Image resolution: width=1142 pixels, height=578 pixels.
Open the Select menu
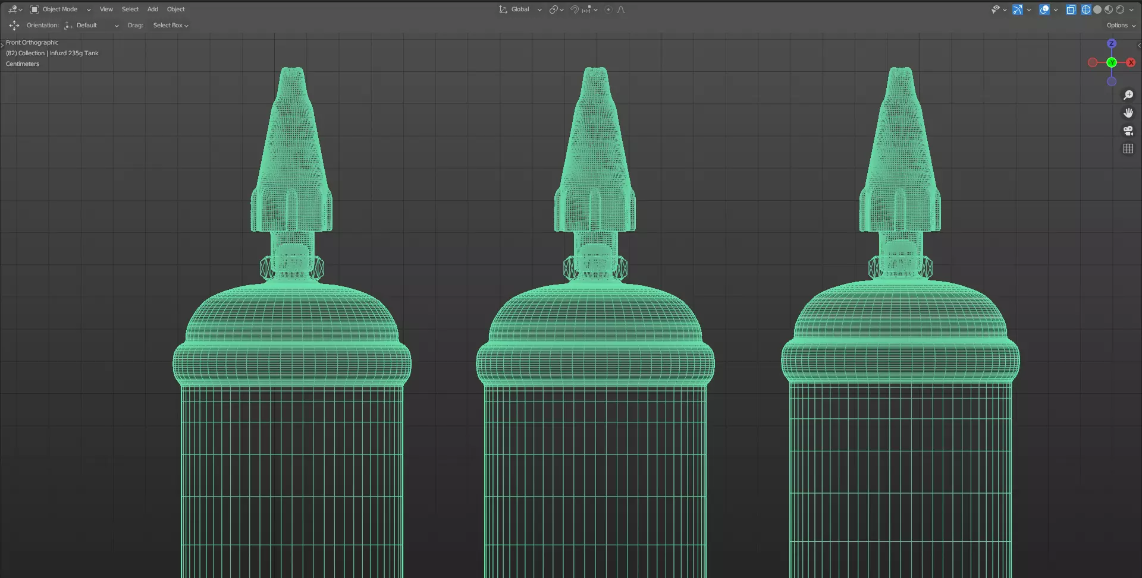(x=130, y=10)
